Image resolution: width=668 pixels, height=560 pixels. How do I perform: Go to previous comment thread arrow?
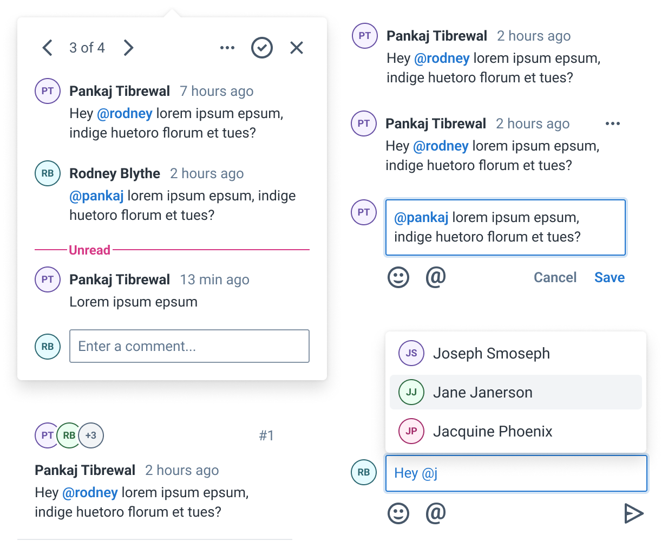[48, 48]
